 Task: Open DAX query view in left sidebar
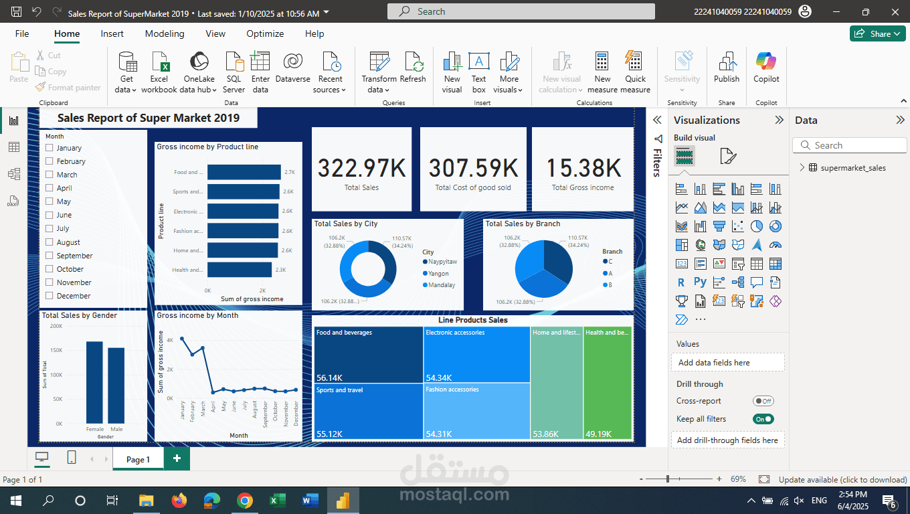[x=13, y=201]
